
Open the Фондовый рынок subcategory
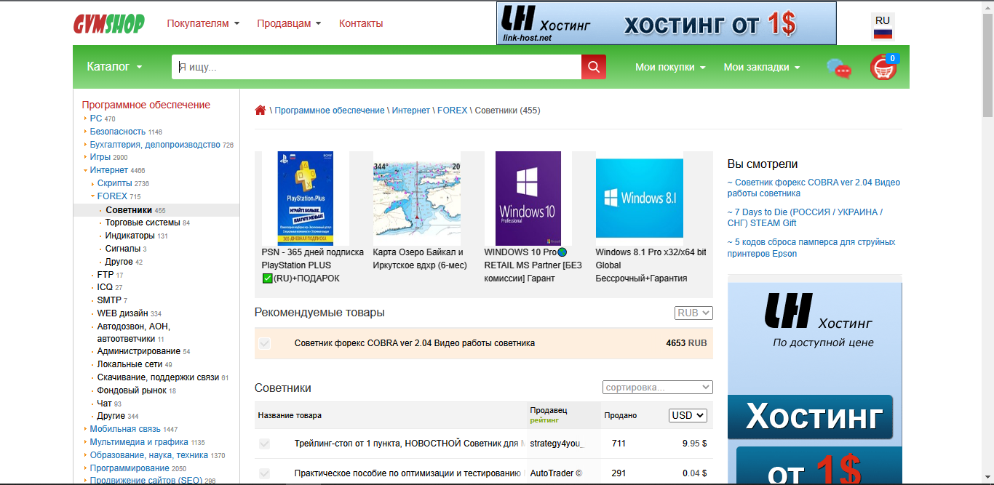132,390
